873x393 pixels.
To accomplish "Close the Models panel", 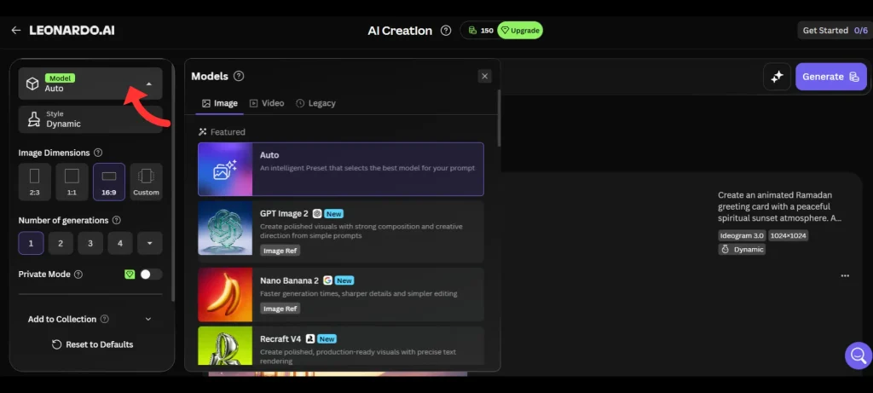I will tap(485, 76).
